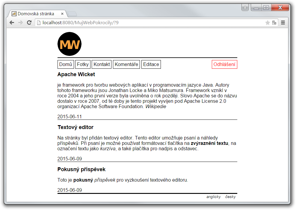Click the browser back navigation arrow
The image size is (296, 210).
click(x=11, y=22)
